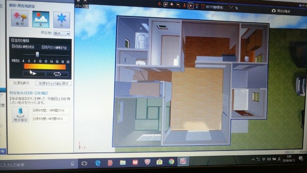Click the red move/pan cross tool
Image resolution: width=307 pixels, height=173 pixels.
point(159,4)
